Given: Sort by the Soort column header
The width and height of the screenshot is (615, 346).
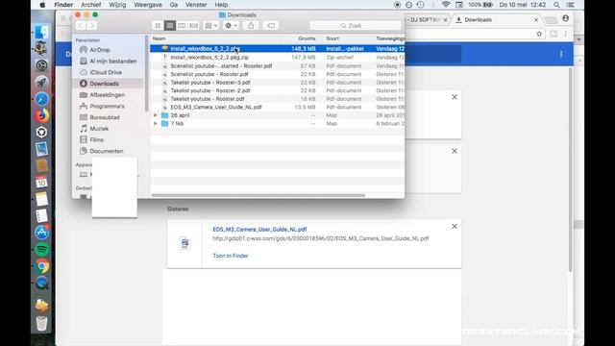Looking at the screenshot, I should pyautogui.click(x=332, y=38).
